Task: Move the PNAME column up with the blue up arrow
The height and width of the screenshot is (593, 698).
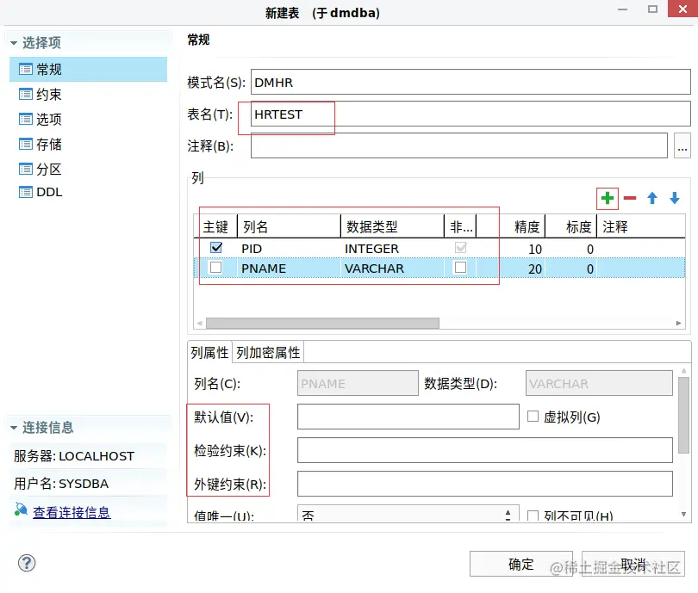Action: (651, 199)
